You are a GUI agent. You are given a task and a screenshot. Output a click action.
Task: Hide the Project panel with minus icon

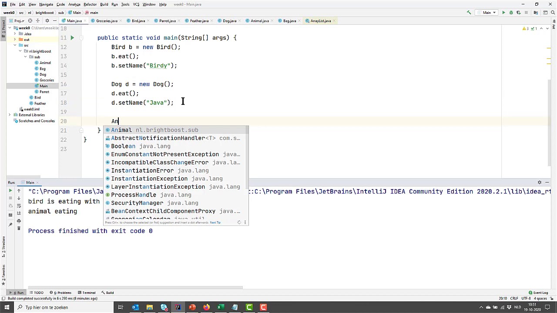(x=55, y=21)
